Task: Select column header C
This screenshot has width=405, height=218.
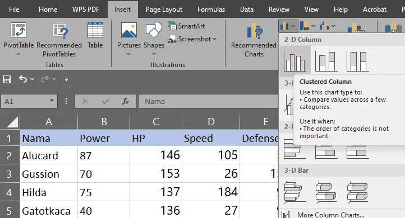Action: [156, 122]
